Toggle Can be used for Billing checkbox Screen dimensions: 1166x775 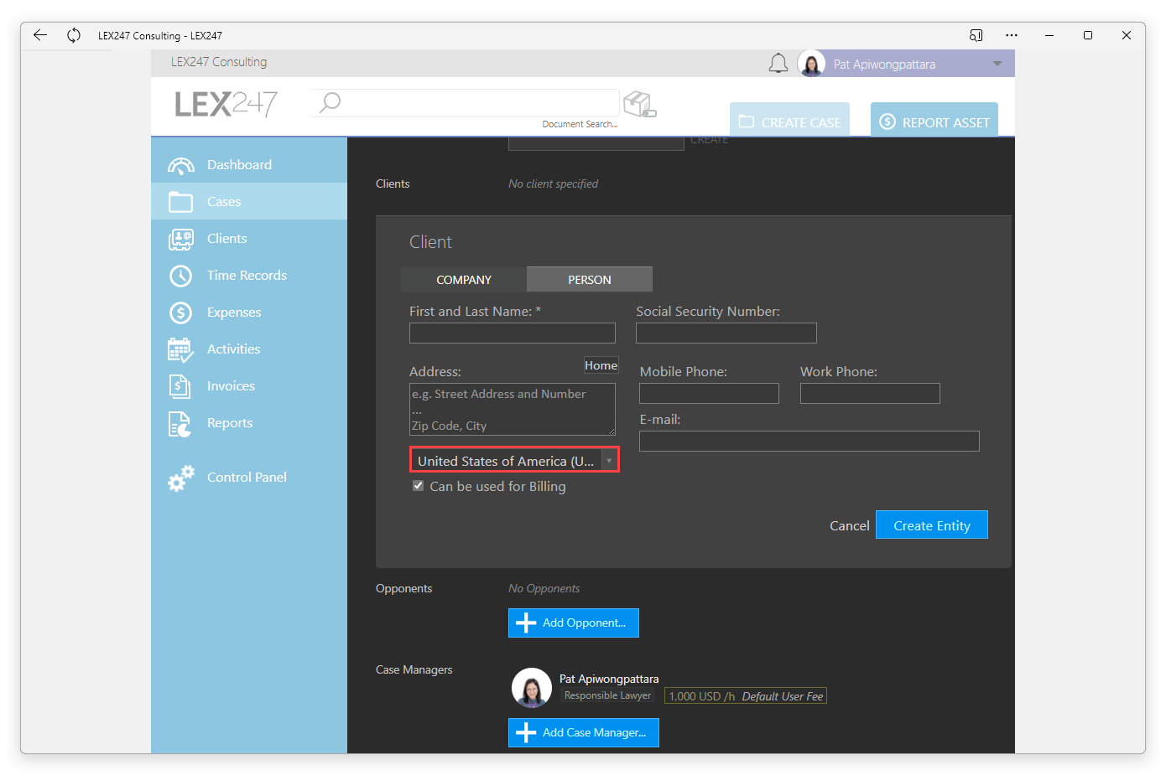coord(418,486)
